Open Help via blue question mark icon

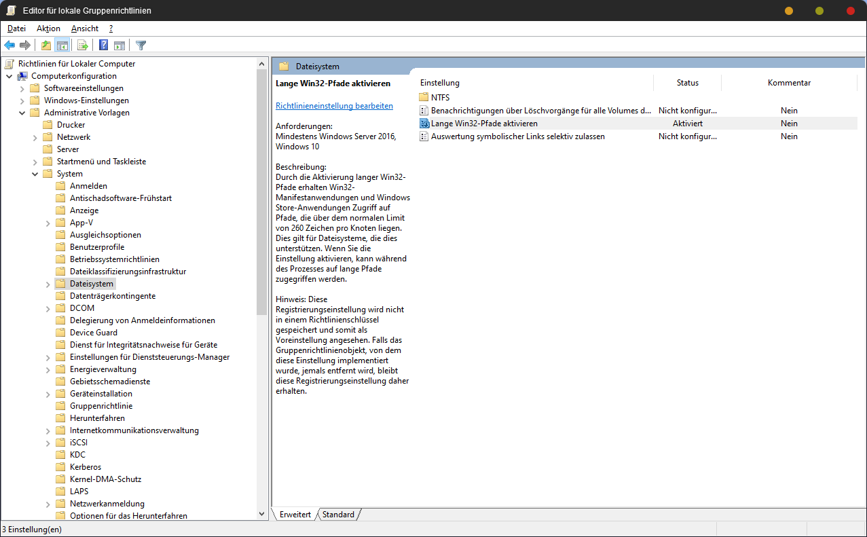(104, 45)
